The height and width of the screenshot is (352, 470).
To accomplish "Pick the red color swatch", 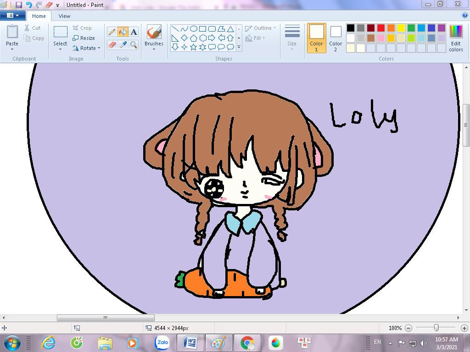I will [x=380, y=28].
